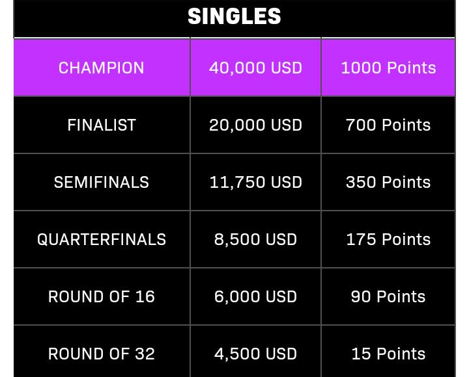Click the 350 Points cell
Image resolution: width=469 pixels, height=377 pixels.
[x=388, y=182]
